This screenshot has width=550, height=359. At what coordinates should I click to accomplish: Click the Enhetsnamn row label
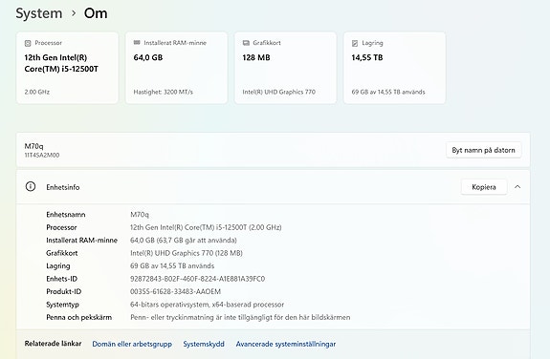click(66, 214)
